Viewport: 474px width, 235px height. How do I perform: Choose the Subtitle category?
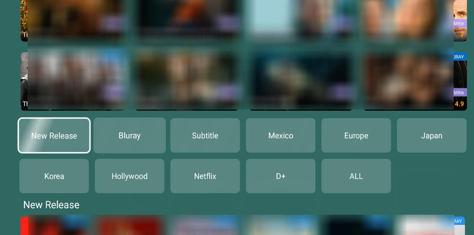[205, 136]
